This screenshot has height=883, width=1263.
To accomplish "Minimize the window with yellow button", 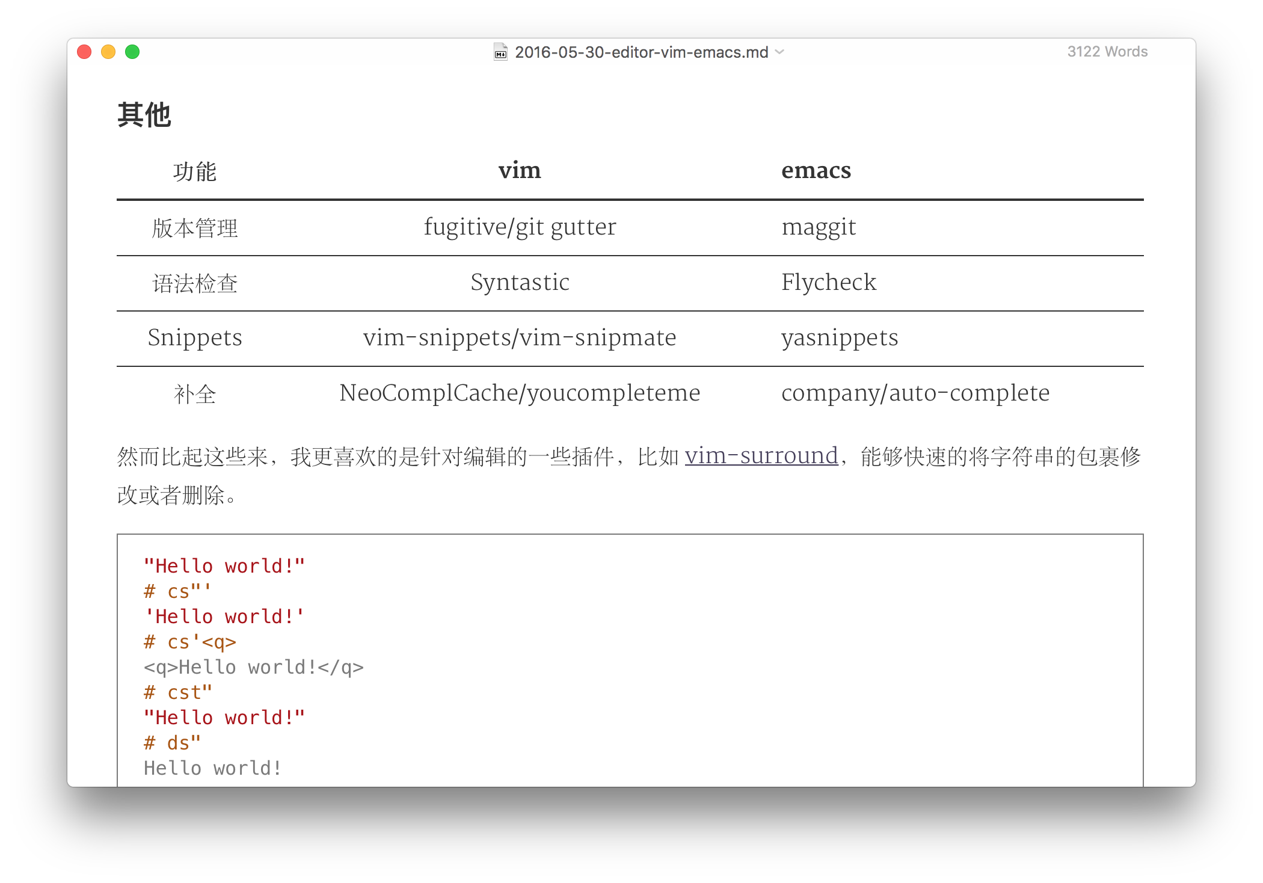I will coord(108,52).
